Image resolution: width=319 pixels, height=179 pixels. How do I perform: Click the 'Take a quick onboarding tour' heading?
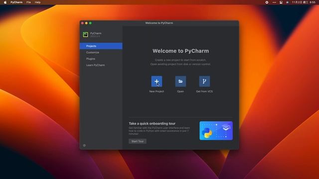[x=152, y=123]
